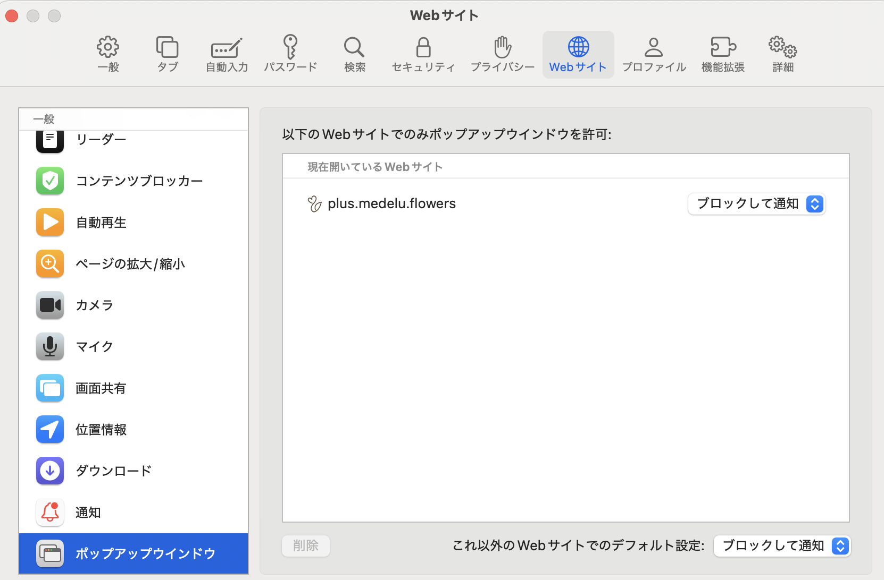The width and height of the screenshot is (884, 580).
Task: Click the 削除 button
Action: pos(306,545)
